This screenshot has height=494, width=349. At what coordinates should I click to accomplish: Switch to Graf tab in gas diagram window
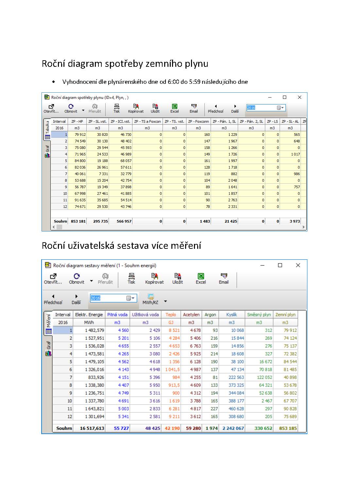pos(47,151)
